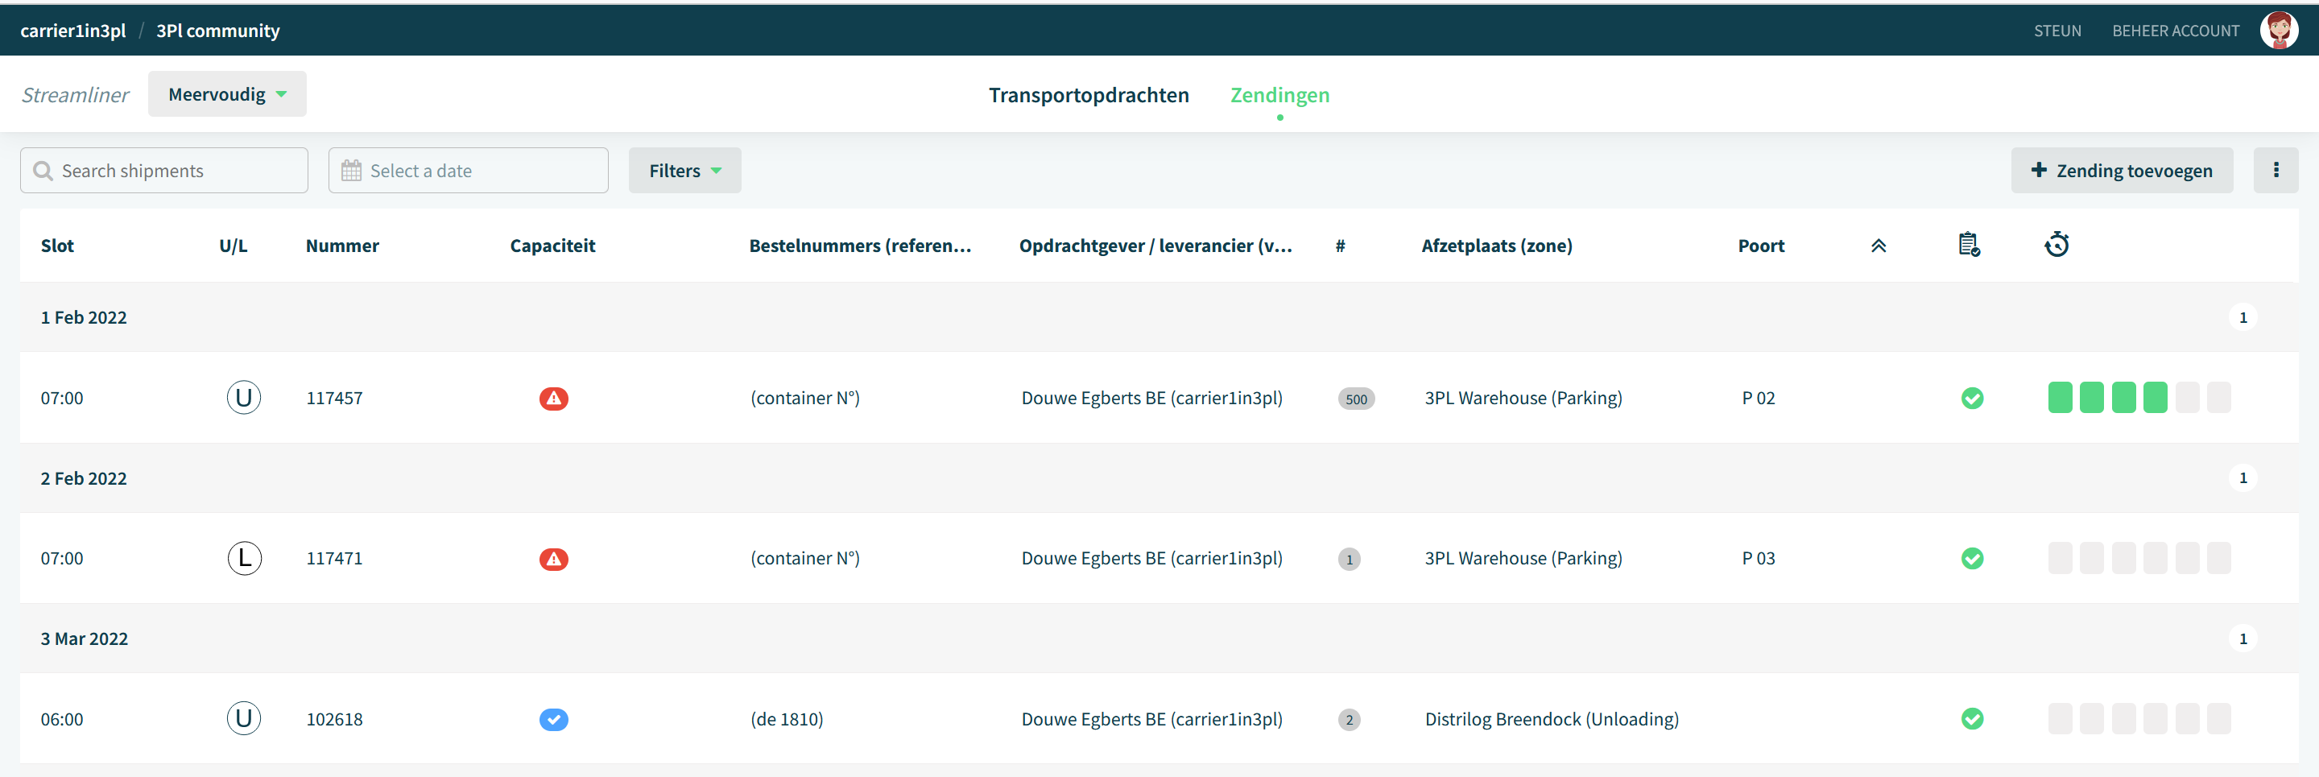Click count badge for 2 Feb 2022 group
The image size is (2319, 777).
point(2243,477)
